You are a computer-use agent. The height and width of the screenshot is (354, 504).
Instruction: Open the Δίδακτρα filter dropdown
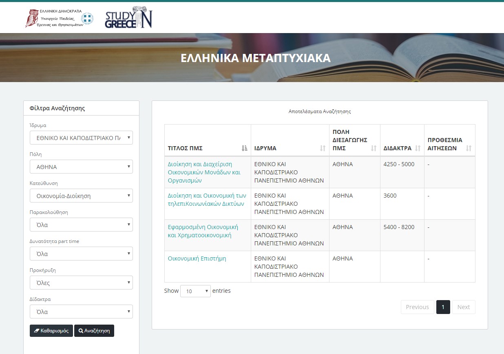point(81,312)
